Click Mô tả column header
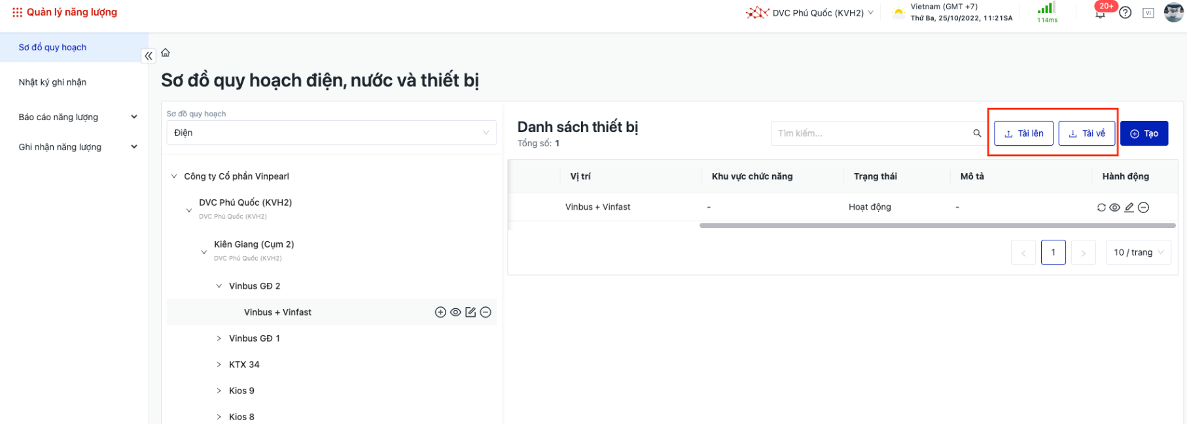The height and width of the screenshot is (424, 1187). [x=972, y=176]
